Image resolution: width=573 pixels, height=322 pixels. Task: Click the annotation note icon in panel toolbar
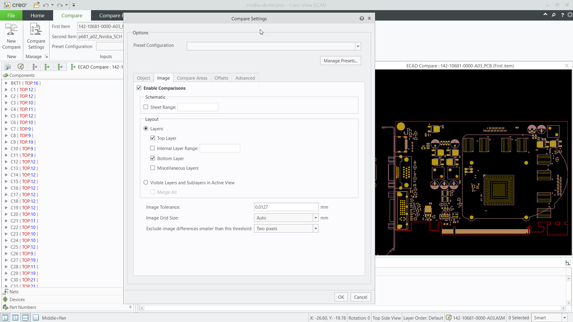21,67
